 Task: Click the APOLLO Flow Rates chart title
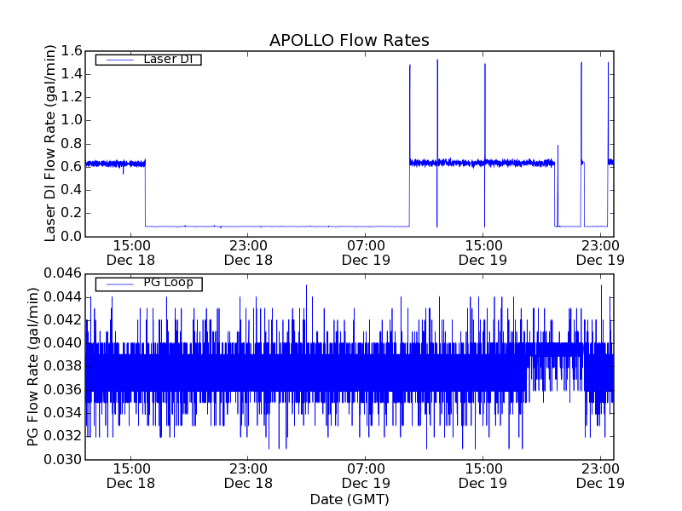[349, 41]
